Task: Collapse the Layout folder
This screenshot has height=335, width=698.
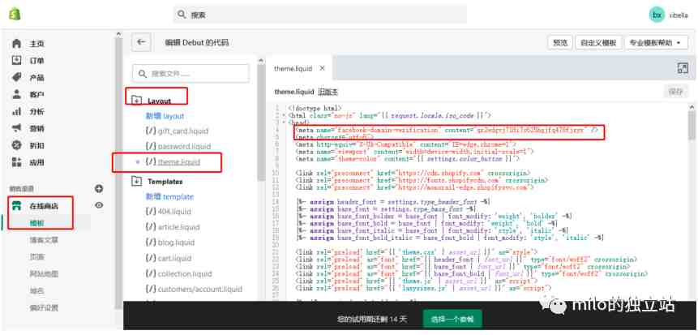Action: click(136, 101)
